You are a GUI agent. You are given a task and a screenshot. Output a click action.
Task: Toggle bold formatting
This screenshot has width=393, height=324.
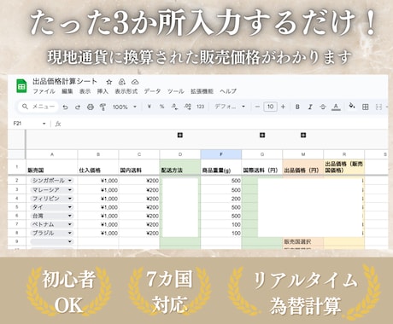297,107
